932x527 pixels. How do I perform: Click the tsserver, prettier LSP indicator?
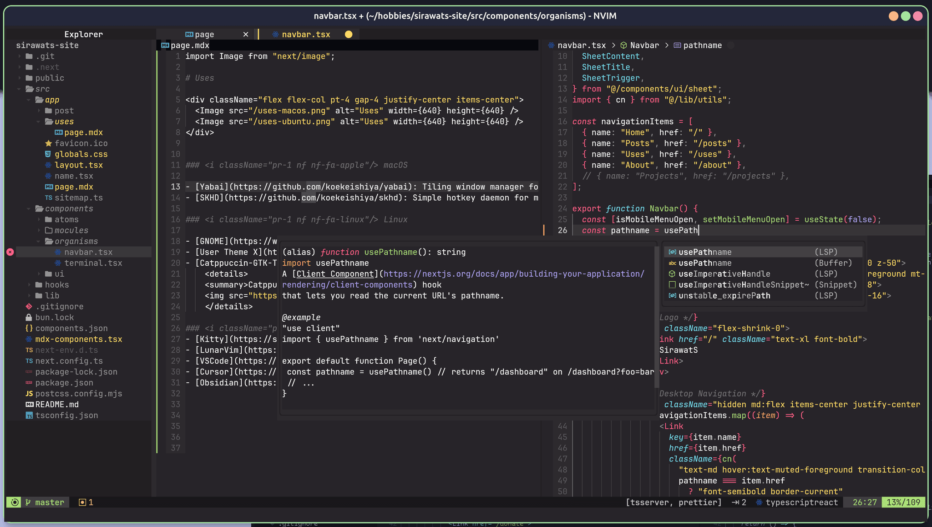tap(674, 502)
